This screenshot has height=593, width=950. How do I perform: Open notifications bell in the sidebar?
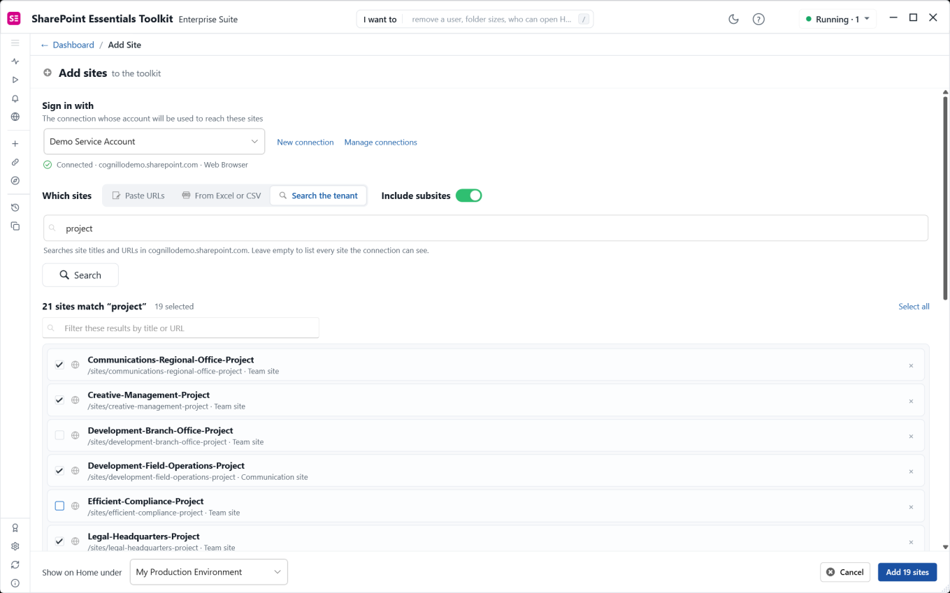15,98
